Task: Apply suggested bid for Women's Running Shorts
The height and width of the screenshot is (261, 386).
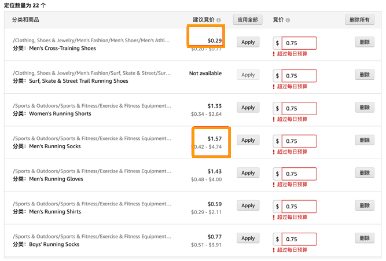Action: point(248,108)
